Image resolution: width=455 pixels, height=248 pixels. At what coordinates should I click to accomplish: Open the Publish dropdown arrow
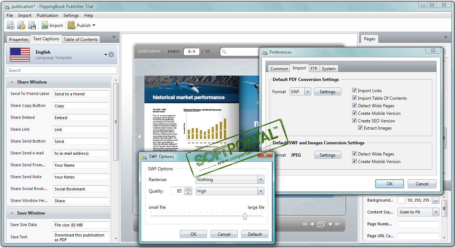point(94,25)
